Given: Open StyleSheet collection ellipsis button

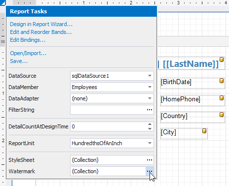Looking at the screenshot, I should click(150, 160).
